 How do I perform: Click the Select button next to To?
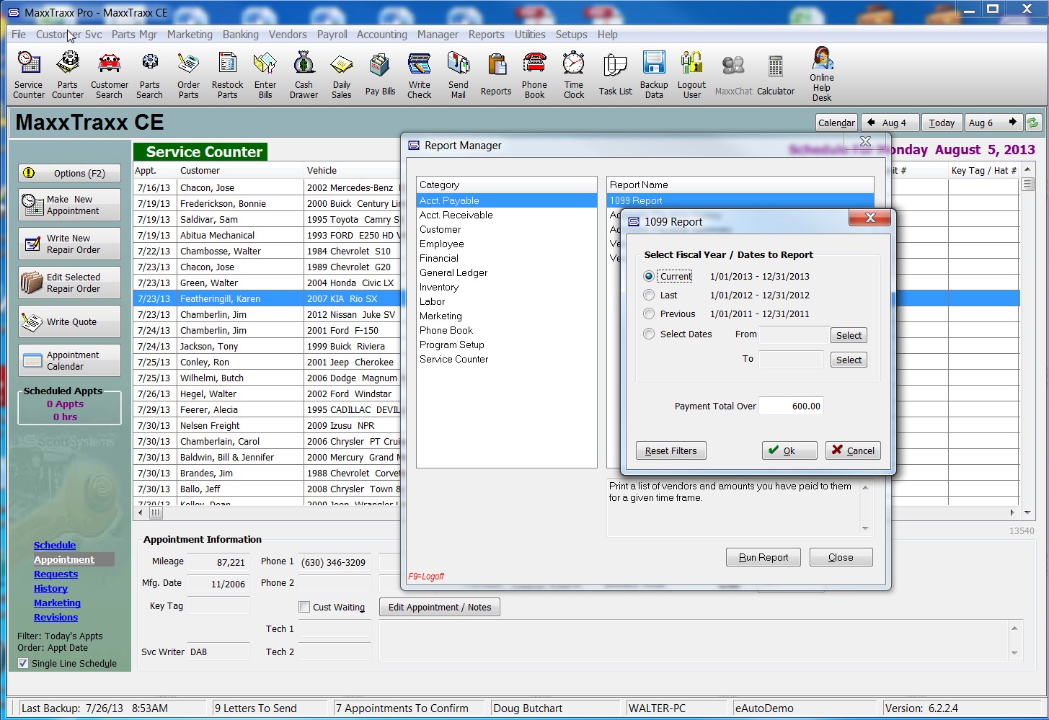(x=849, y=360)
